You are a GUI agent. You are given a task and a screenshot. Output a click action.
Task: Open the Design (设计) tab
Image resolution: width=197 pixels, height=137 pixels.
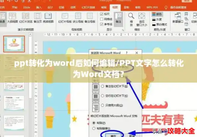50,8
